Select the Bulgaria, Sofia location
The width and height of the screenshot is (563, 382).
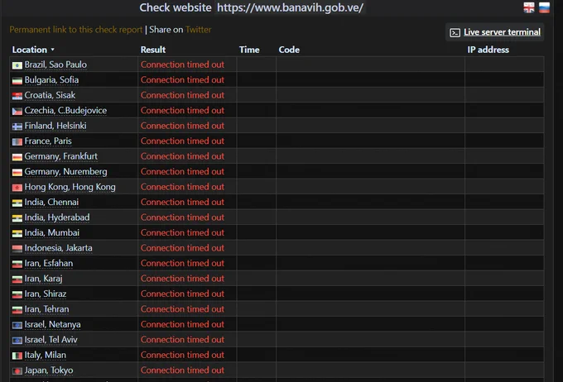51,80
